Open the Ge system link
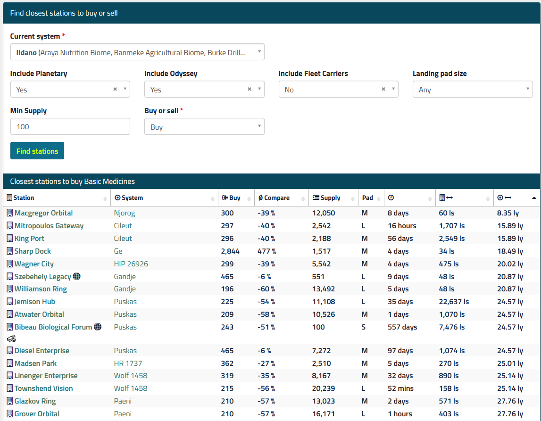This screenshot has width=541, height=421. [x=118, y=251]
